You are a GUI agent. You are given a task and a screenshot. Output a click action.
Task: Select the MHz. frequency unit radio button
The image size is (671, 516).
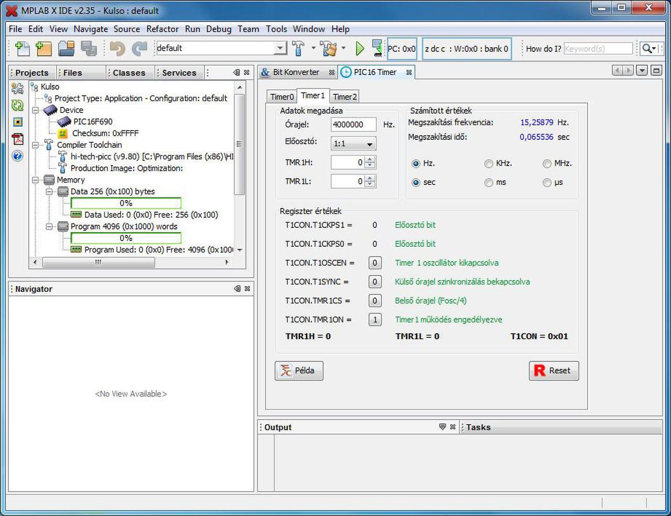547,163
